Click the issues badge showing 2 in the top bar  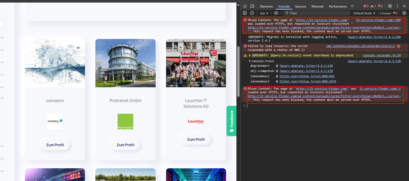click(380, 6)
